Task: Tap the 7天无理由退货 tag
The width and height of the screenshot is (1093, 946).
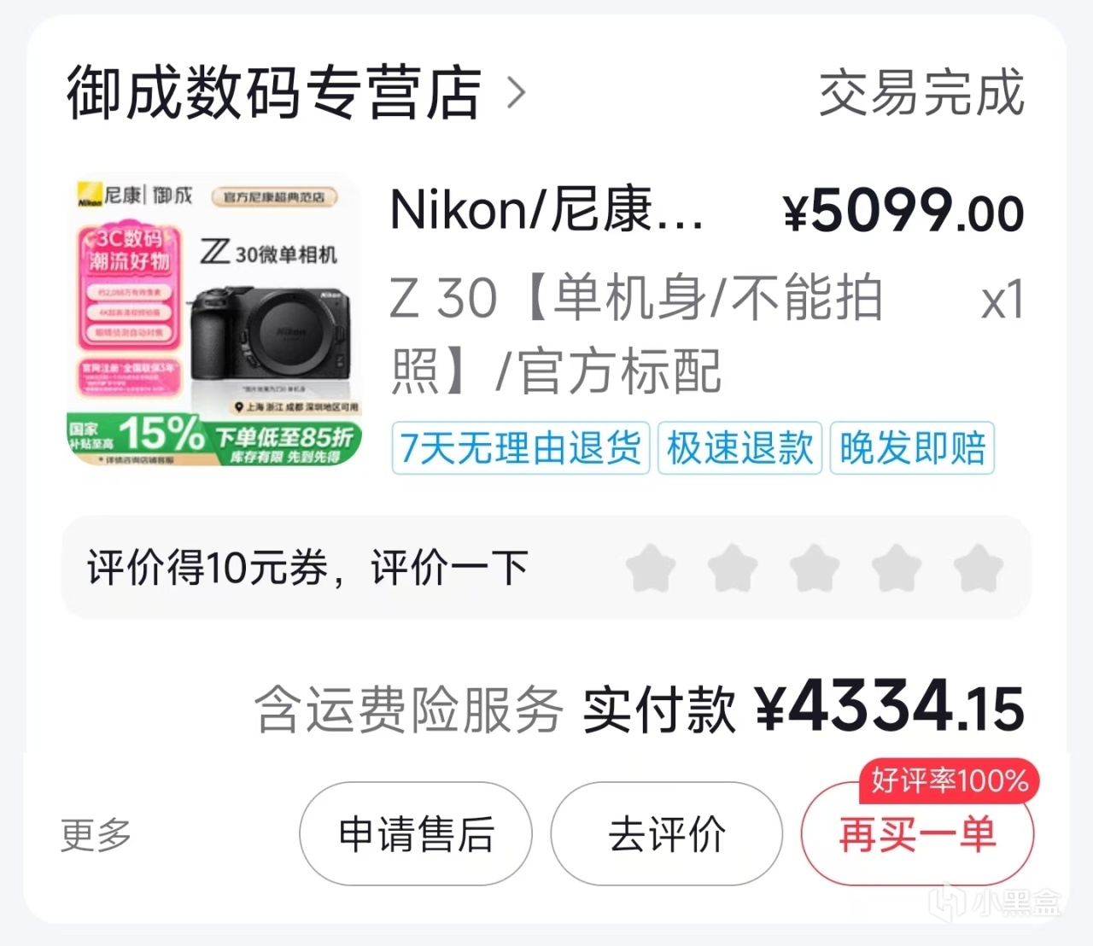Action: (x=521, y=447)
